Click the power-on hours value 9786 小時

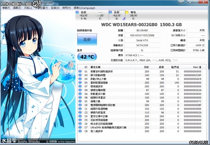pyautogui.click(x=196, y=50)
